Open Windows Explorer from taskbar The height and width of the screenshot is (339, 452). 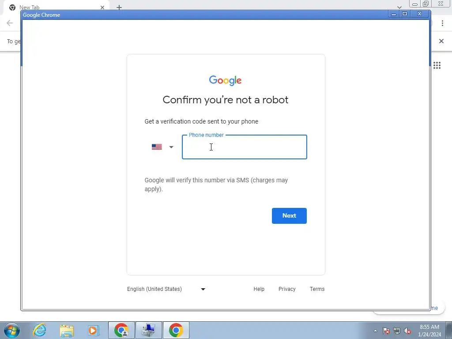click(67, 330)
